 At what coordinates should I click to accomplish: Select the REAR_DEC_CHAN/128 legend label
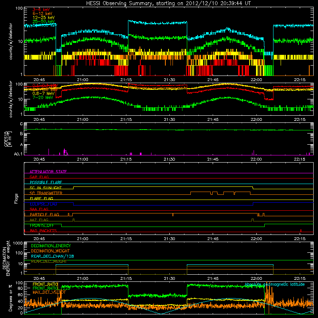tap(52, 256)
